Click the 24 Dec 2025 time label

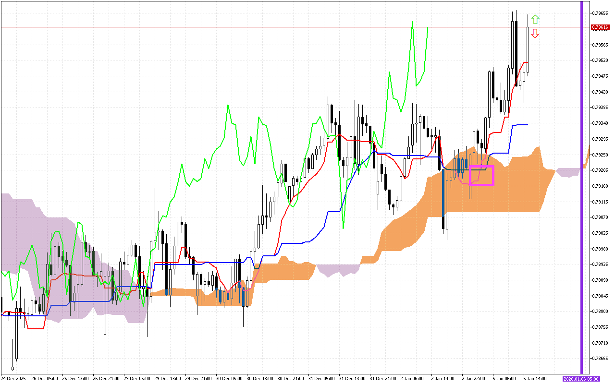pos(13,379)
